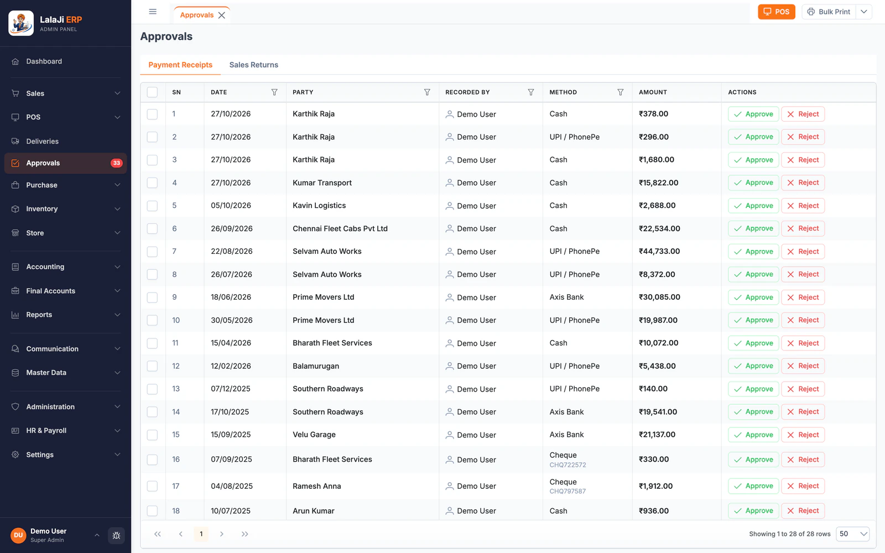Image resolution: width=885 pixels, height=553 pixels.
Task: Select checkbox for Kumar Transport row
Action: (153, 183)
